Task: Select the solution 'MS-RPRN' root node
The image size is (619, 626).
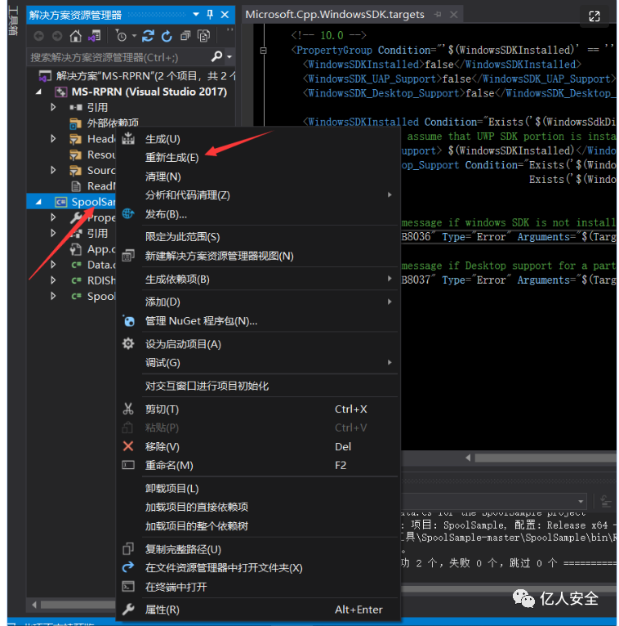Action: click(x=137, y=76)
